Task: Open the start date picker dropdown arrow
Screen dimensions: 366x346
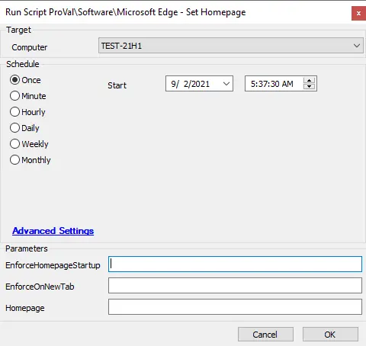Action: coord(226,84)
